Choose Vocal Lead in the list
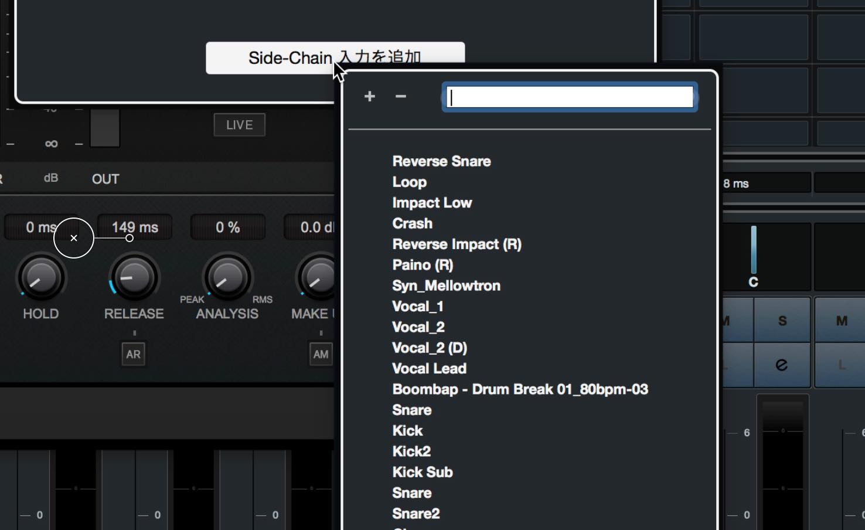The image size is (865, 530). [x=429, y=369]
